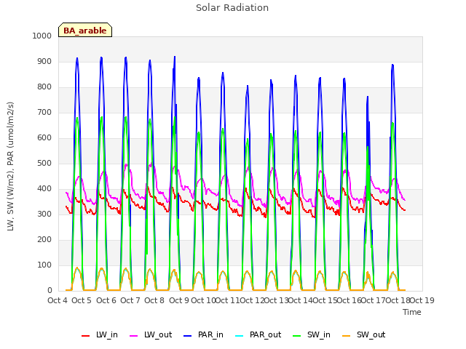The height and width of the screenshot is (349, 466).
Task: Click the 500 y-axis tick label
Action: point(44,163)
